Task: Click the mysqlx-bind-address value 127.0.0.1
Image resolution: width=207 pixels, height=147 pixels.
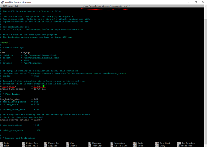Action: click(40, 89)
